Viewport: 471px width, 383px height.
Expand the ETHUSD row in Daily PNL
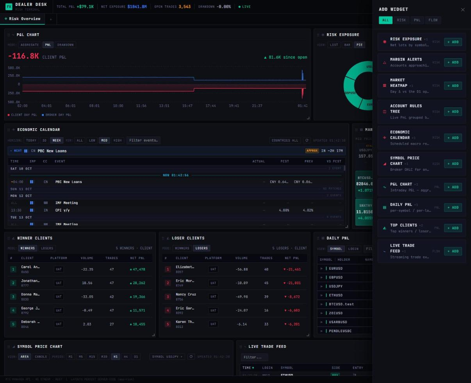click(321, 295)
